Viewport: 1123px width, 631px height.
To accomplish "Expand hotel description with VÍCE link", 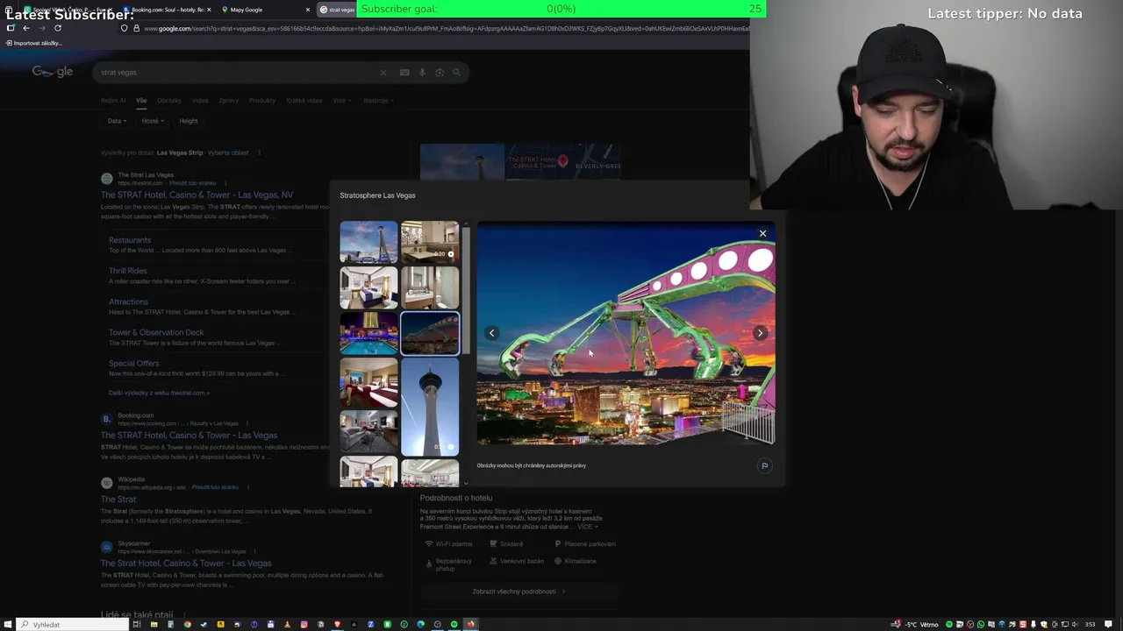I will pyautogui.click(x=587, y=527).
